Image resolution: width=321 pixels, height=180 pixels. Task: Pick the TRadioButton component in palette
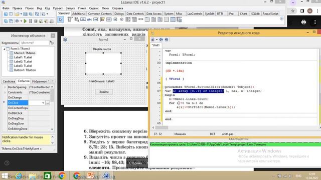click(x=121, y=19)
